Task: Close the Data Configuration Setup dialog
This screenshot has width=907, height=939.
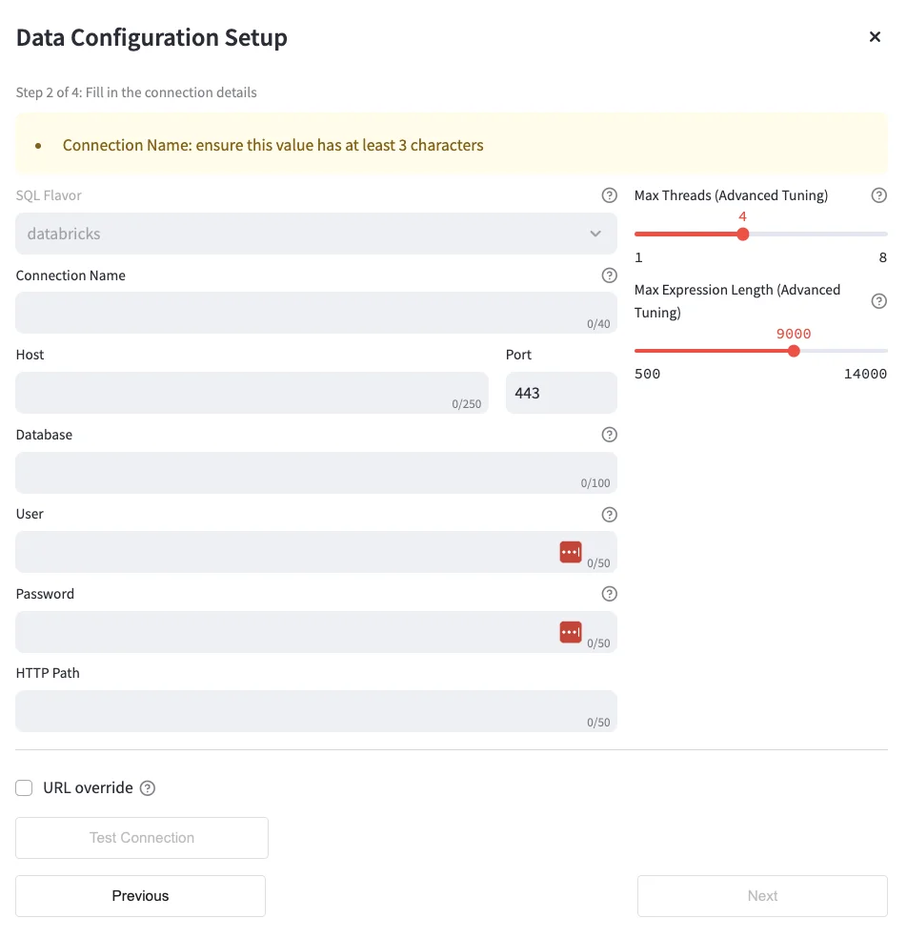Action: coord(875,37)
